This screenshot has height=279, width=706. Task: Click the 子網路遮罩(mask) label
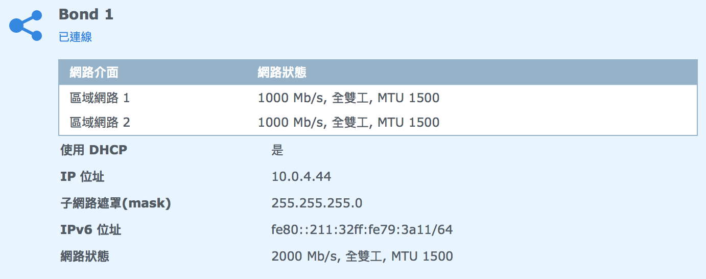[115, 203]
